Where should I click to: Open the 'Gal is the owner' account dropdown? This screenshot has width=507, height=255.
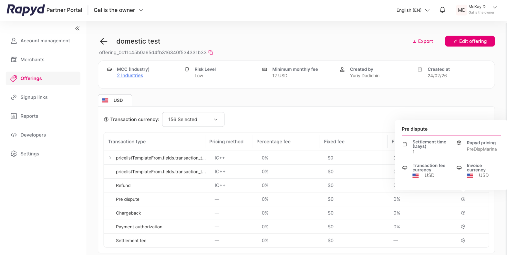click(x=118, y=10)
